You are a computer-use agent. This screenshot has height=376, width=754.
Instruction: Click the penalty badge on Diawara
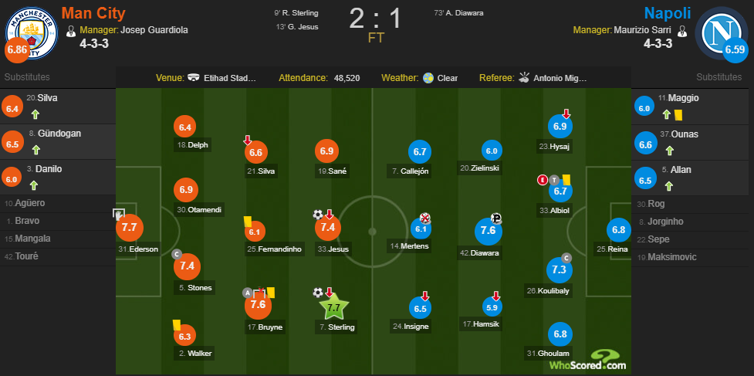pyautogui.click(x=496, y=219)
